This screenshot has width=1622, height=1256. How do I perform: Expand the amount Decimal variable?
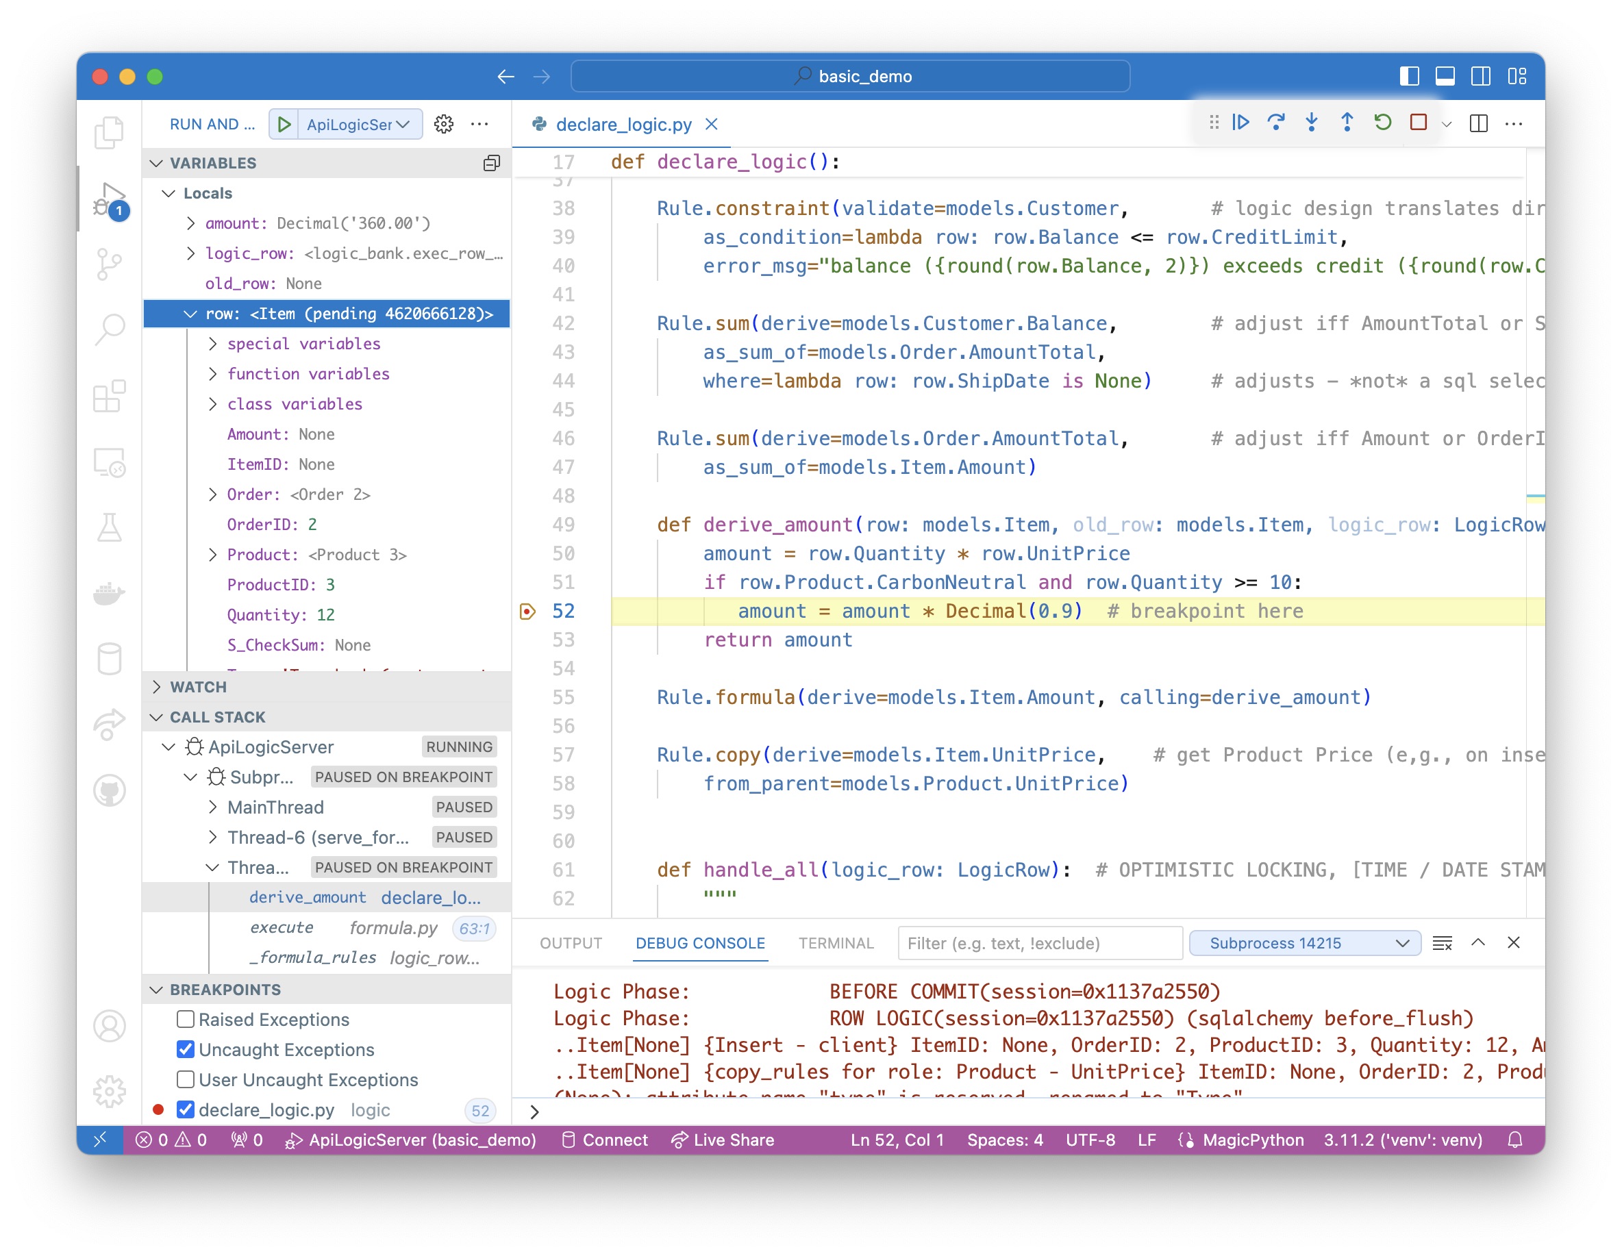tap(191, 223)
